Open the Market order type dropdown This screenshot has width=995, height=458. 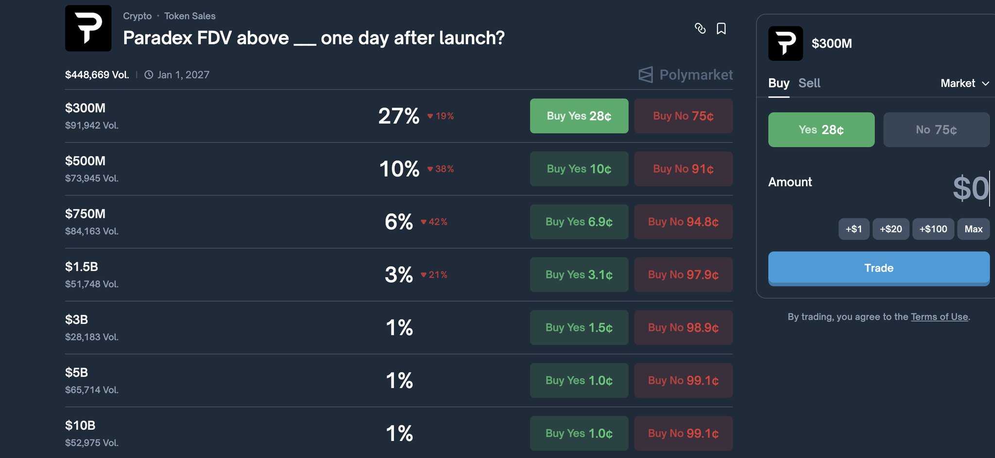964,83
